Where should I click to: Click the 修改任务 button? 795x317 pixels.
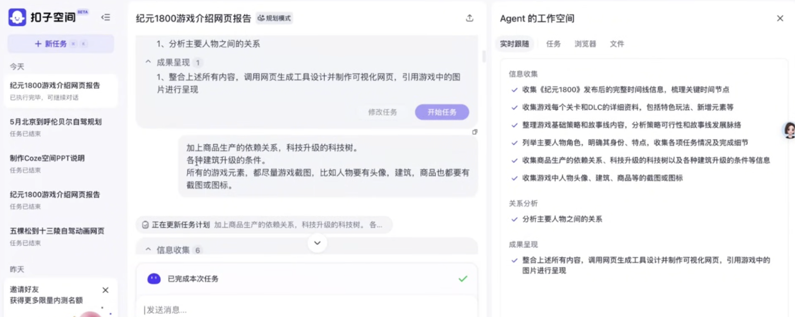(383, 112)
